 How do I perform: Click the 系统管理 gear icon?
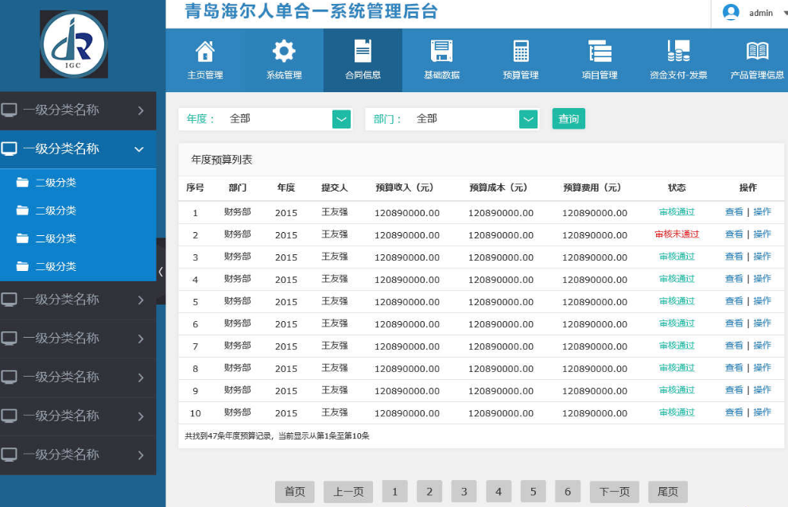(x=283, y=49)
